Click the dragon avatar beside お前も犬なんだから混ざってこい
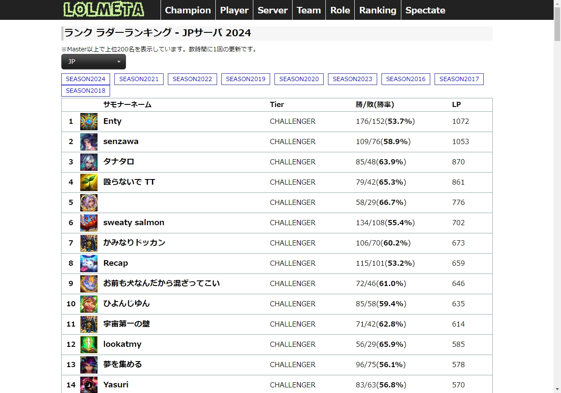 point(89,283)
